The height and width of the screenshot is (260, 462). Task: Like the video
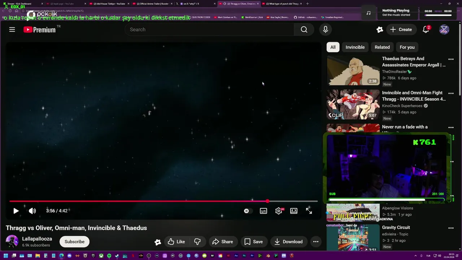click(x=176, y=242)
